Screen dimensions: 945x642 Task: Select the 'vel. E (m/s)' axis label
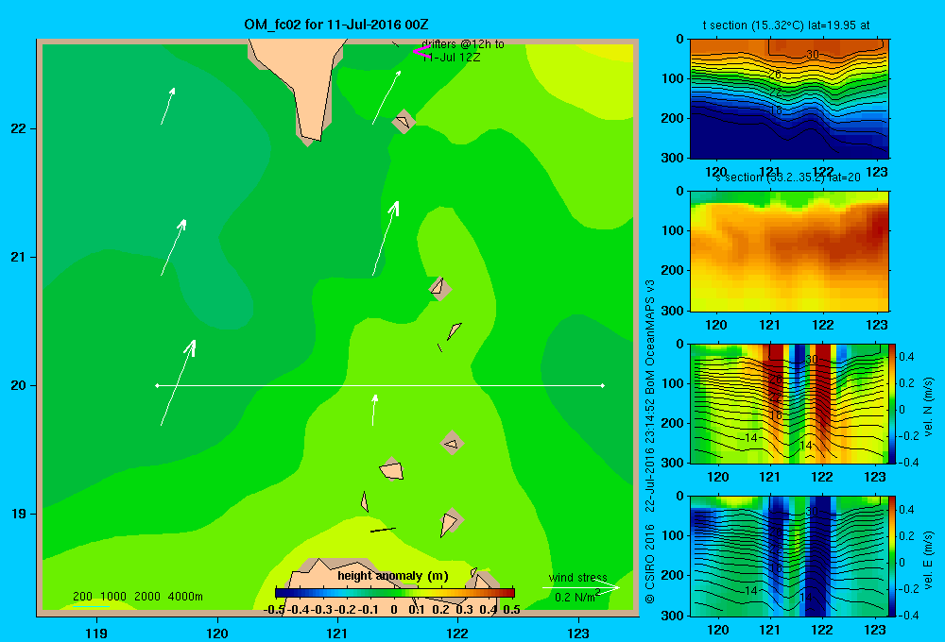(x=929, y=560)
